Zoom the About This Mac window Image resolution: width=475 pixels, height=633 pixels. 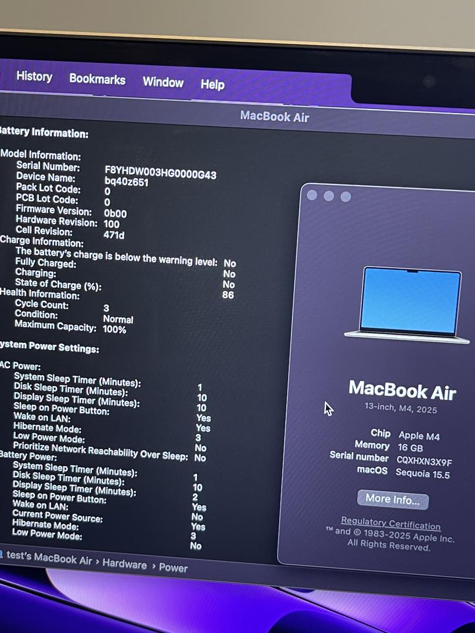[x=346, y=197]
